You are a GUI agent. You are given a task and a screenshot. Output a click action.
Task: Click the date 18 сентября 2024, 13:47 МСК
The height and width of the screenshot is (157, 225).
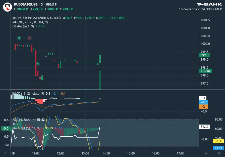[x=200, y=9]
